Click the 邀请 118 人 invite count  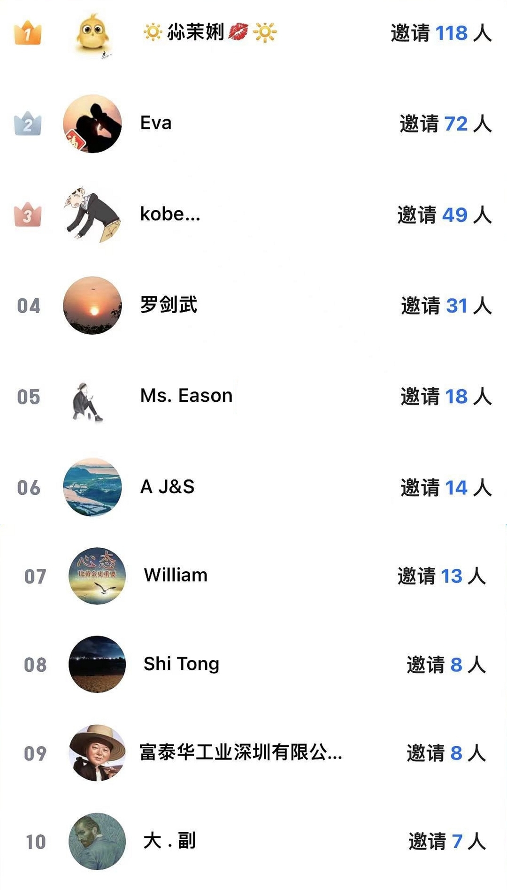[x=441, y=33]
